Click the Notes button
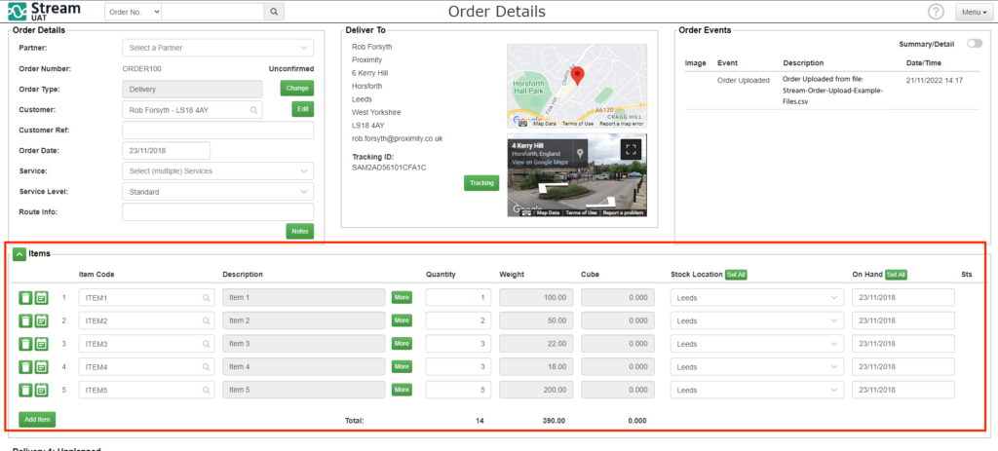Image resolution: width=998 pixels, height=451 pixels. tap(300, 231)
